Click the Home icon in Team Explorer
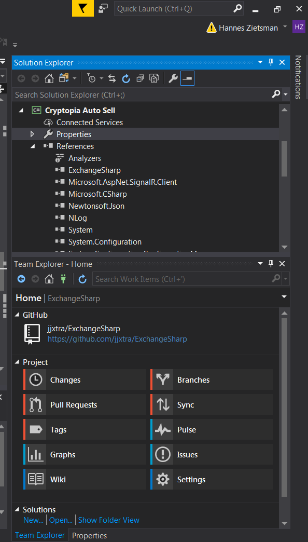The height and width of the screenshot is (542, 308). click(x=49, y=279)
